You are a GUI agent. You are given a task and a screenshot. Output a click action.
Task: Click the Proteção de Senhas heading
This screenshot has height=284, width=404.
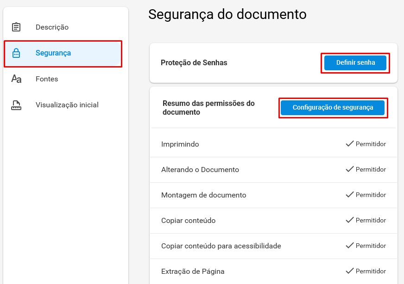tap(194, 63)
